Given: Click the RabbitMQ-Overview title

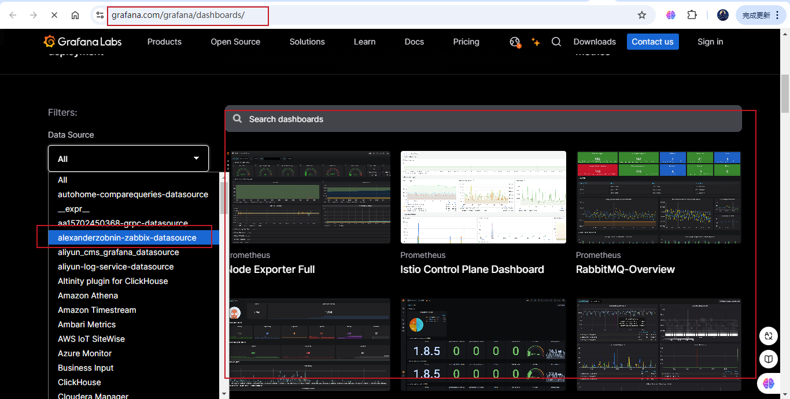Looking at the screenshot, I should [x=625, y=269].
